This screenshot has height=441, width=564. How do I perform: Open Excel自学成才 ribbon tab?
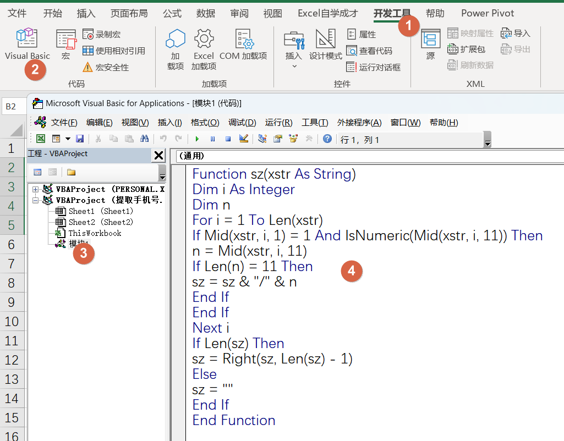tap(328, 13)
